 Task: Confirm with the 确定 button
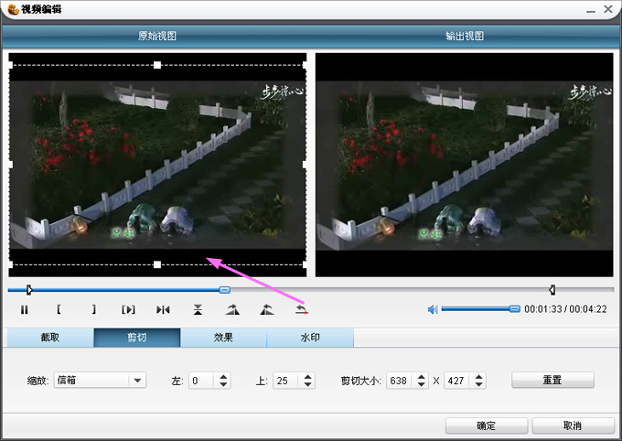click(487, 425)
